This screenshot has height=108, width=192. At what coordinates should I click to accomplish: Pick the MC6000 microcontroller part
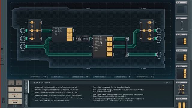click(x=182, y=72)
